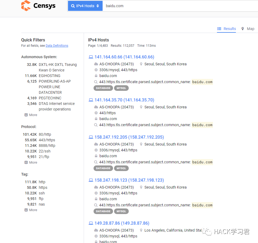Filter by protocol 21/ftp
Image resolution: width=258 pixels, height=243 pixels.
pyautogui.click(x=44, y=157)
